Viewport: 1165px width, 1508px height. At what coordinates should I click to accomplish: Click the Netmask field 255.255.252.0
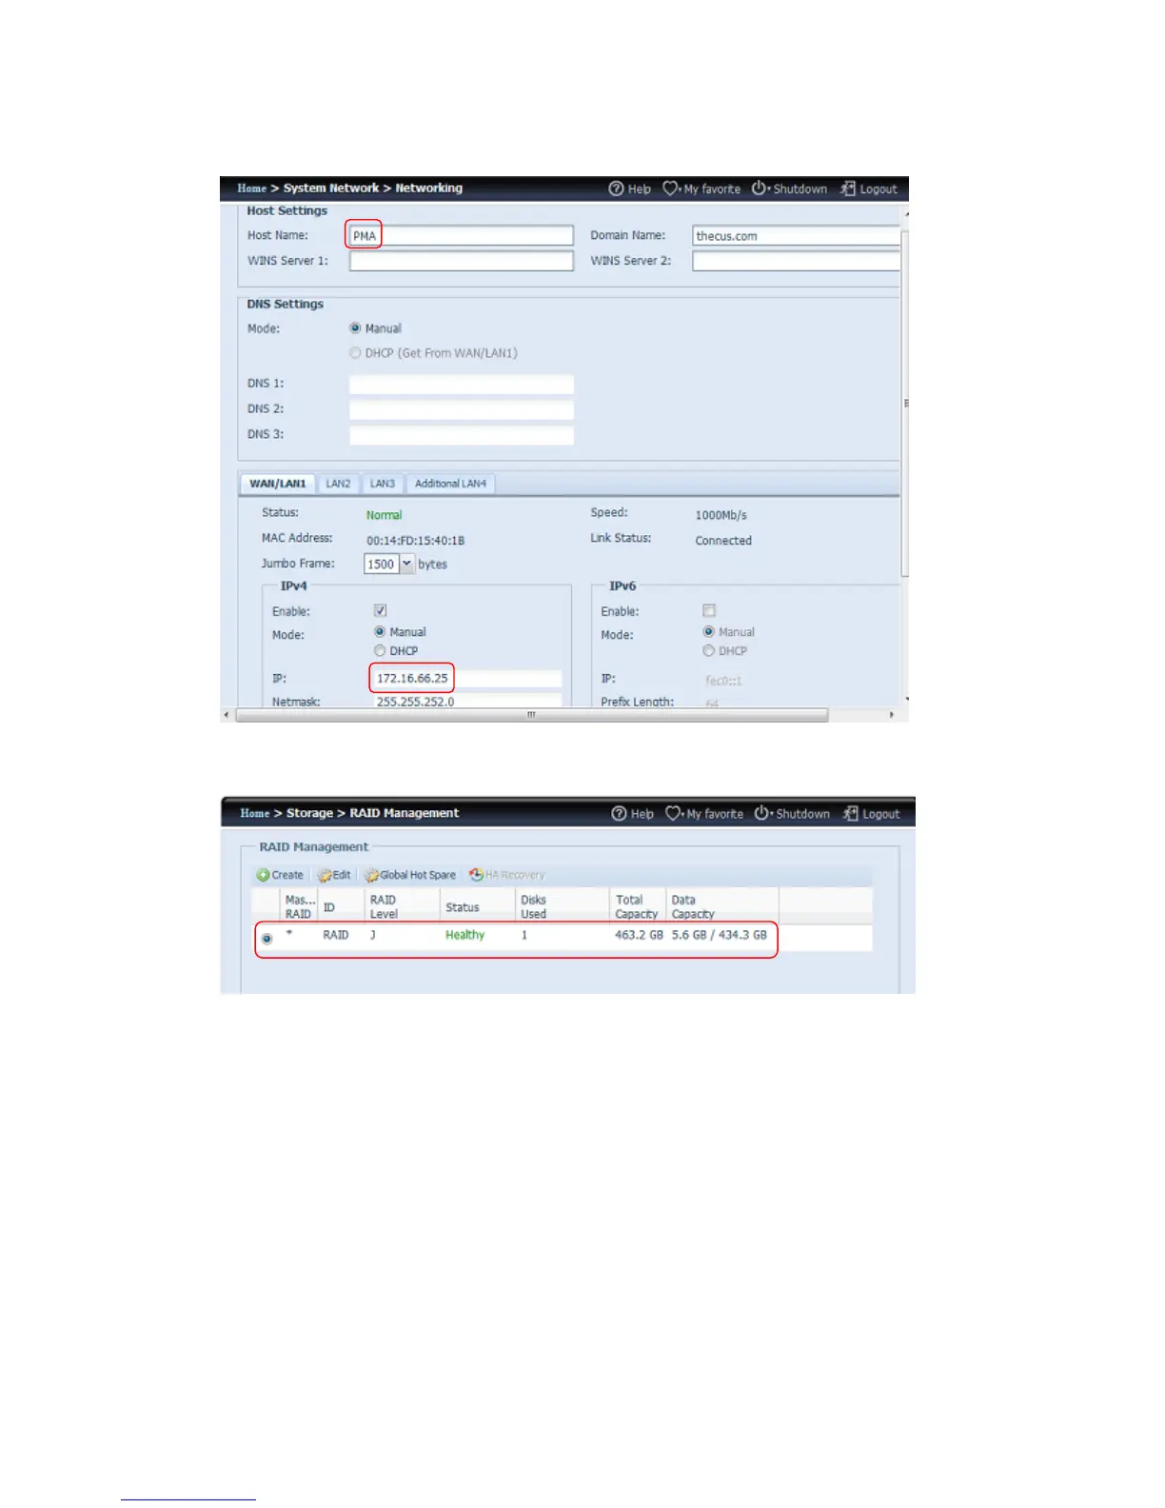point(466,702)
